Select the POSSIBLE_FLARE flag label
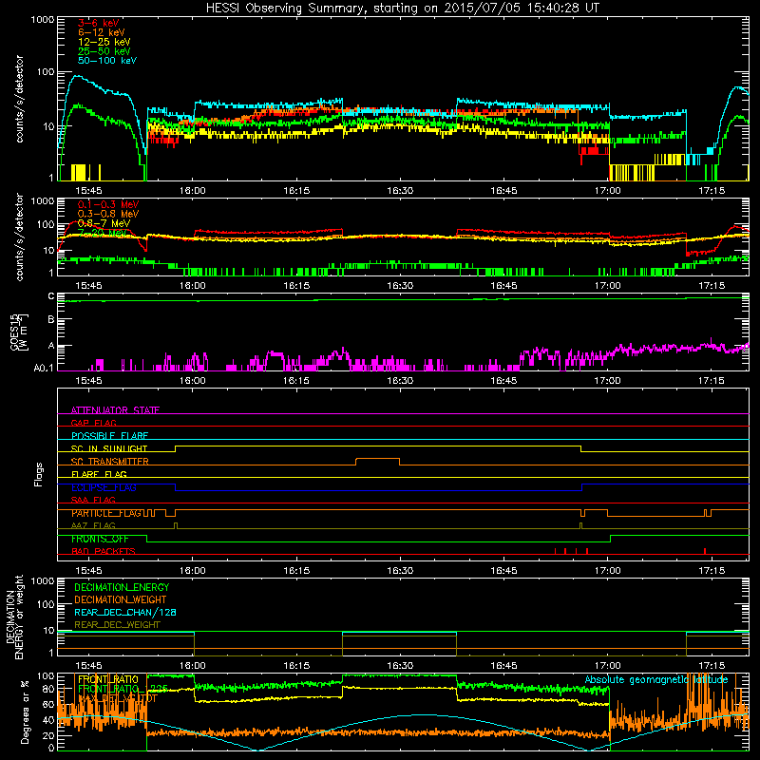Image resolution: width=760 pixels, height=760 pixels. tap(109, 436)
